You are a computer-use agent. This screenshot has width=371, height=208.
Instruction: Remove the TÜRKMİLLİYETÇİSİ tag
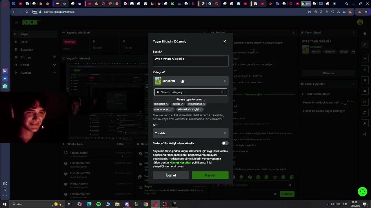pyautogui.click(x=201, y=109)
